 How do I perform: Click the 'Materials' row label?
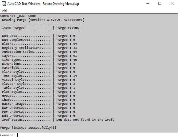pos(10,68)
